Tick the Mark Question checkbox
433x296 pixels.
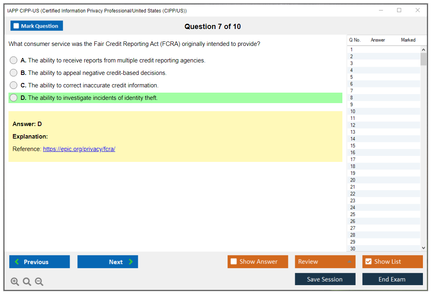17,26
